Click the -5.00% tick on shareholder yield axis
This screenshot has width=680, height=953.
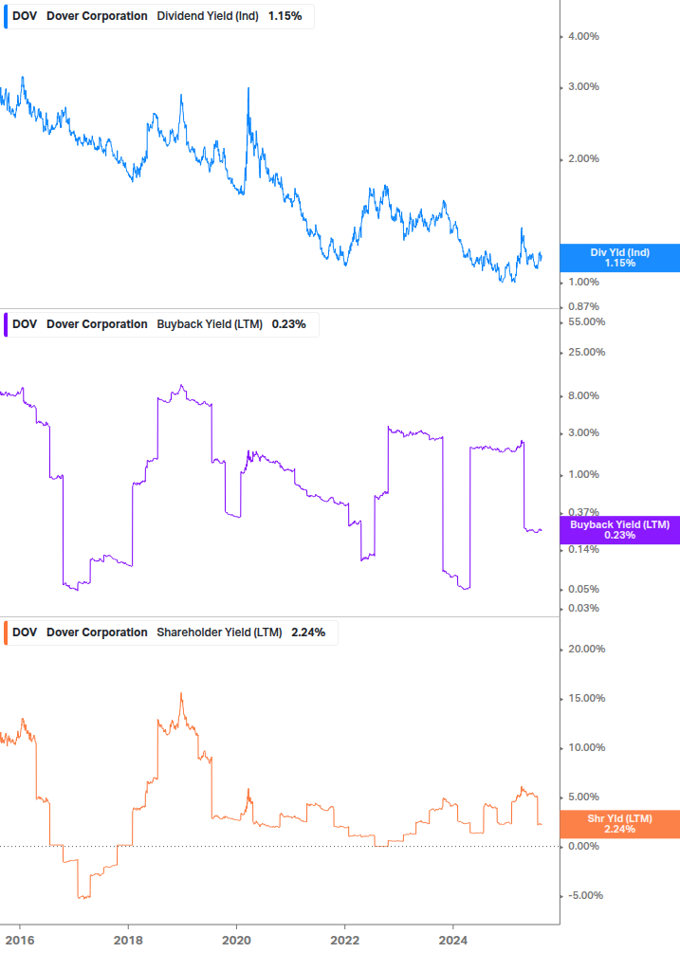tap(585, 896)
